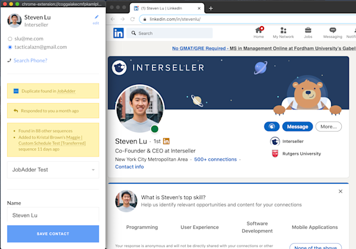The height and width of the screenshot is (249, 356).
Task: Dismiss the top skill card with X
Action: pos(341,191)
